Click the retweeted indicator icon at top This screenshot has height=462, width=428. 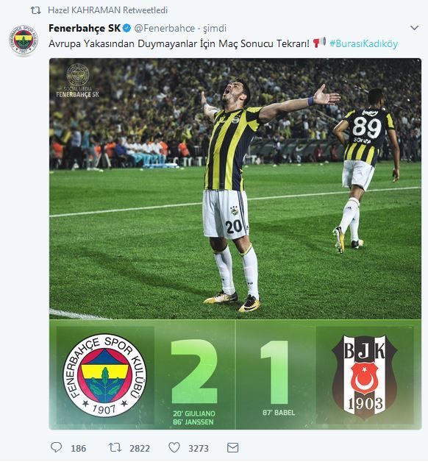(35, 10)
